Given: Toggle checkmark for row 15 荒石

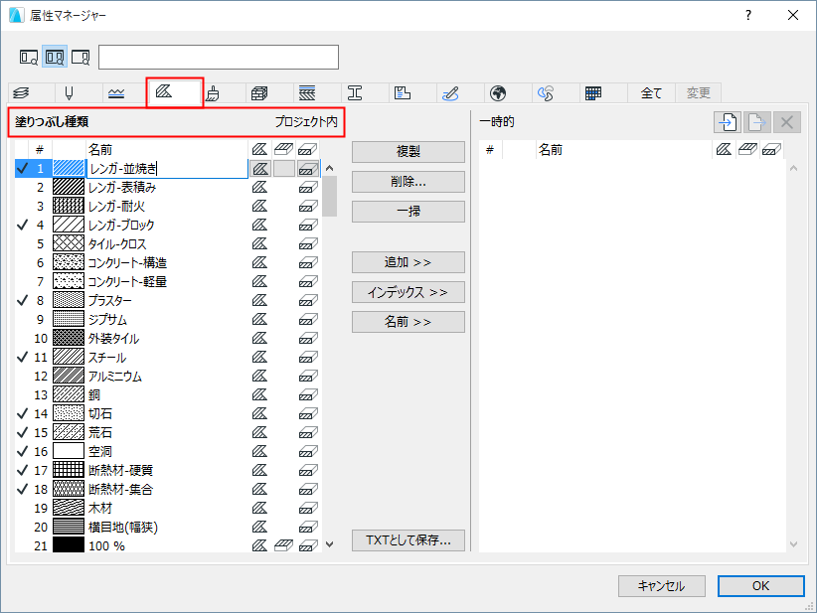Looking at the screenshot, I should coord(23,432).
